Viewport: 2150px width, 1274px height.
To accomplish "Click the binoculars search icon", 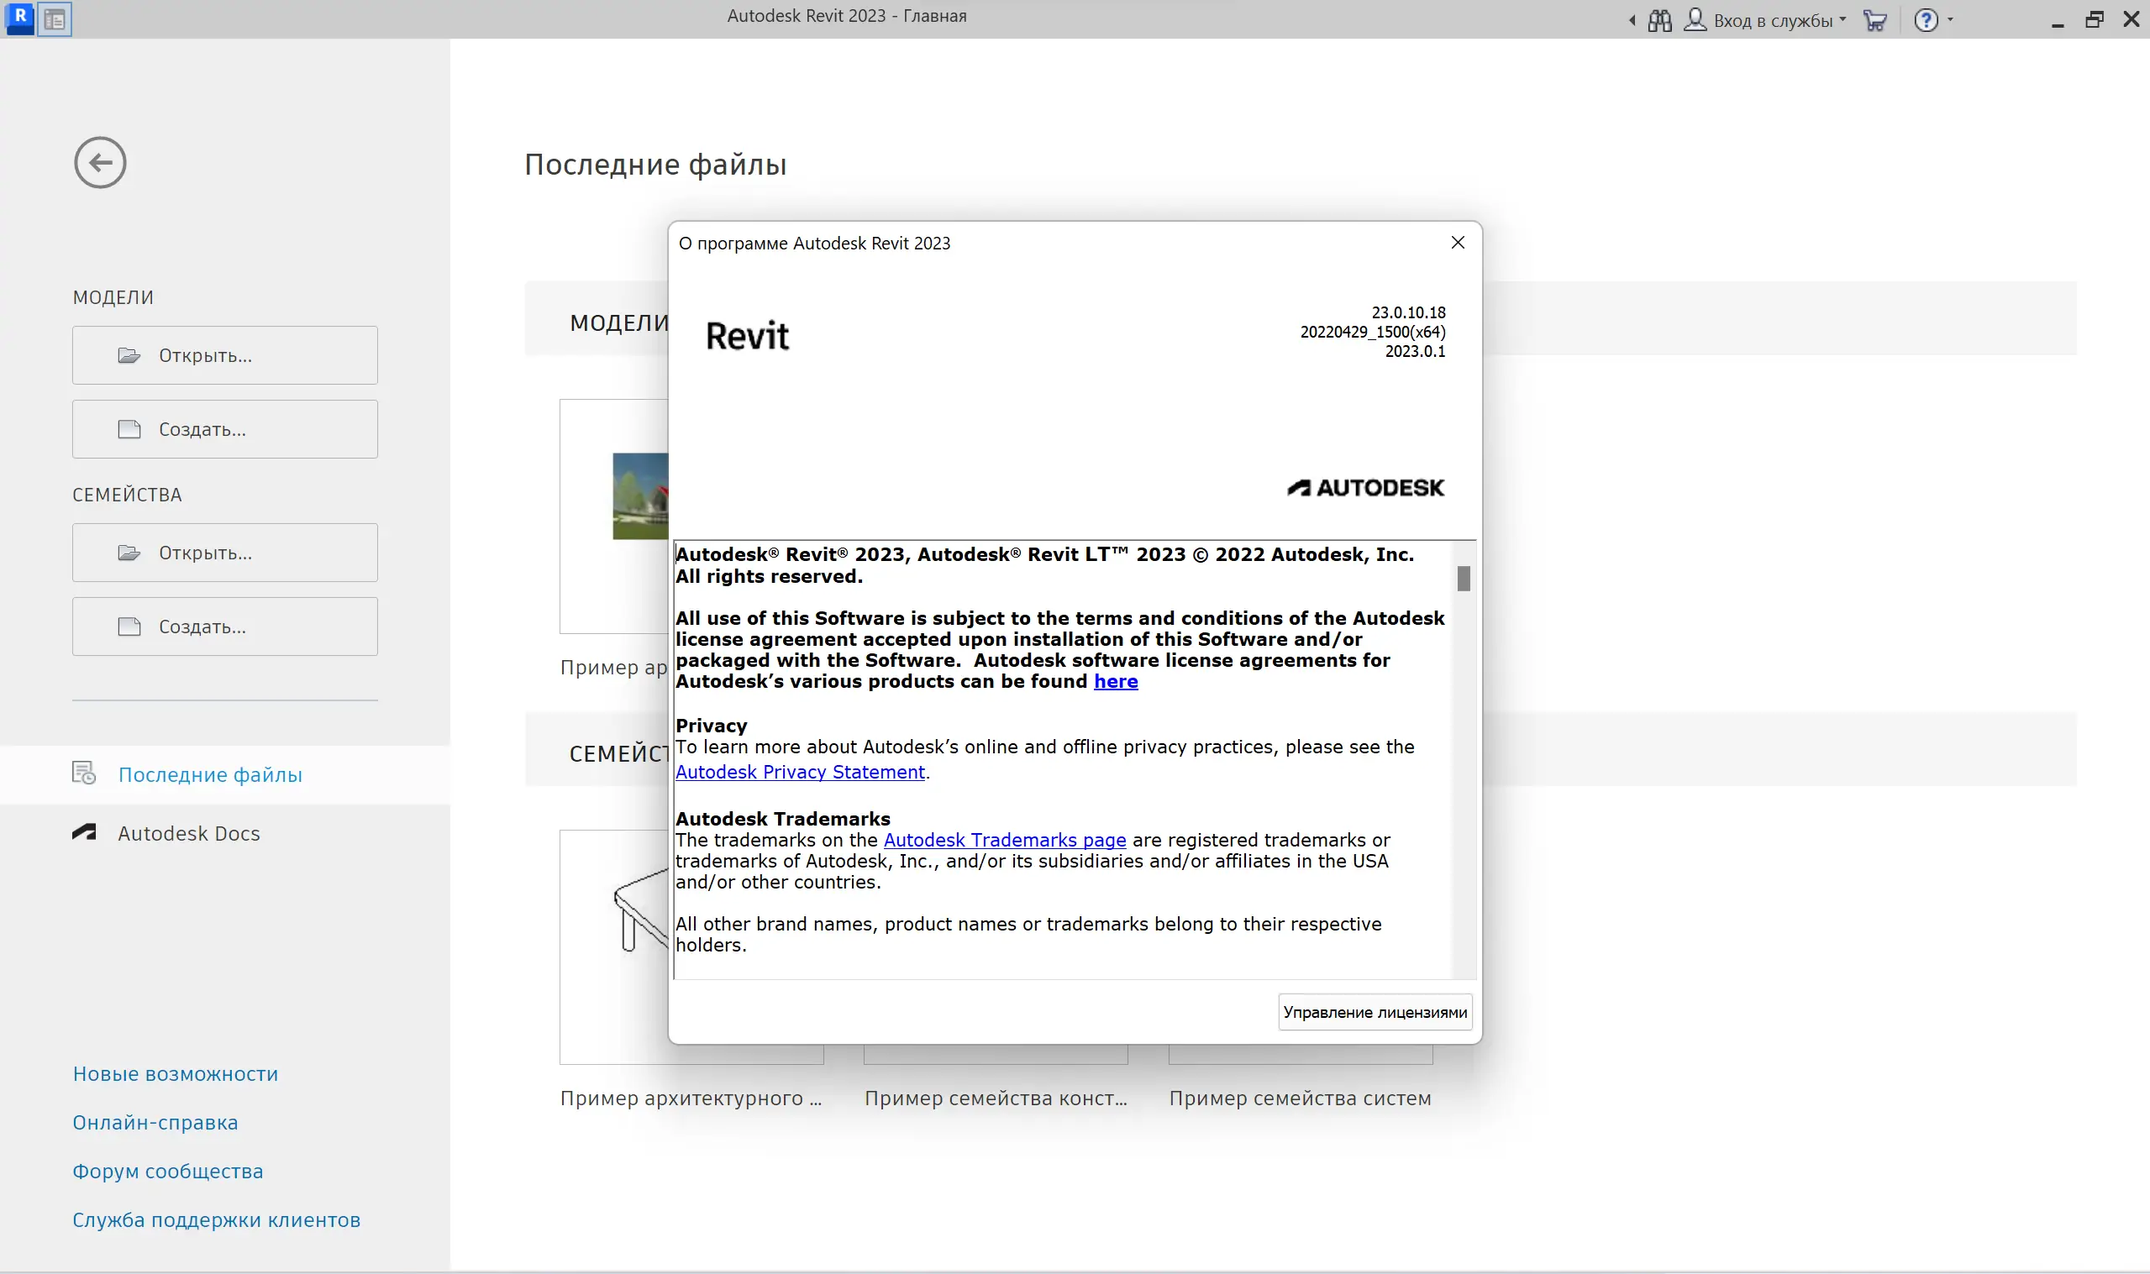I will coord(1659,20).
